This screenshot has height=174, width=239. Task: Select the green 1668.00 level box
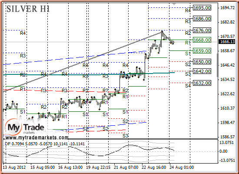click(202, 40)
